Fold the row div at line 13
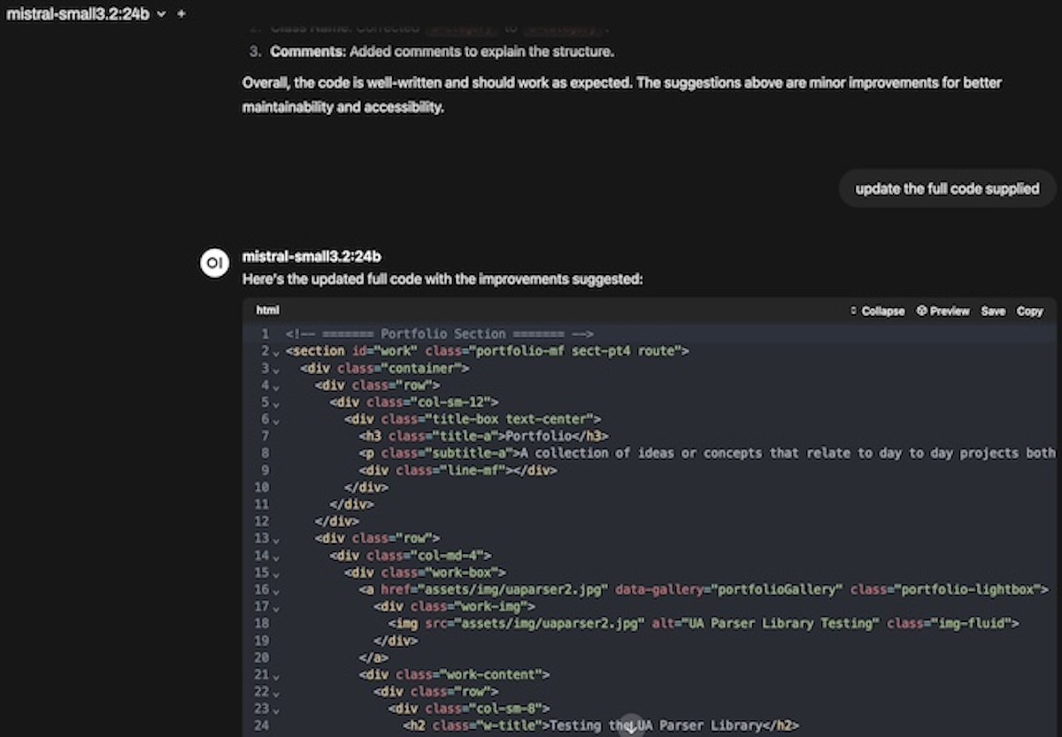This screenshot has height=737, width=1062. coord(276,539)
